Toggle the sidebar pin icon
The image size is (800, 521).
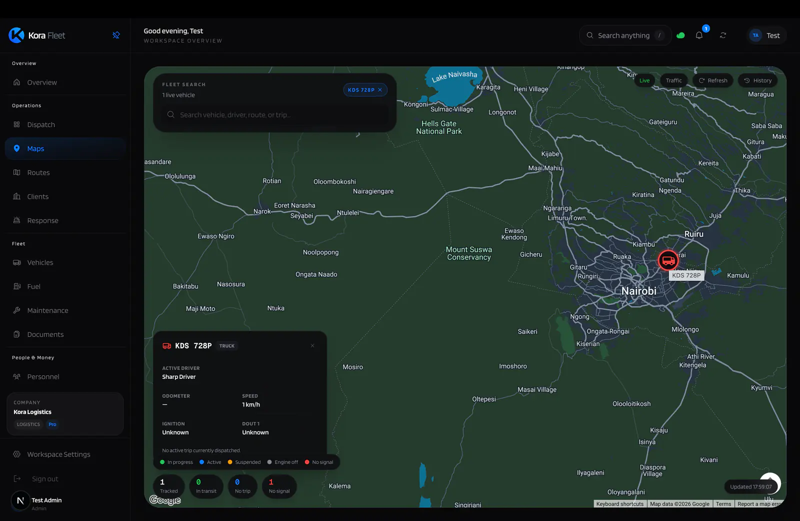[116, 35]
